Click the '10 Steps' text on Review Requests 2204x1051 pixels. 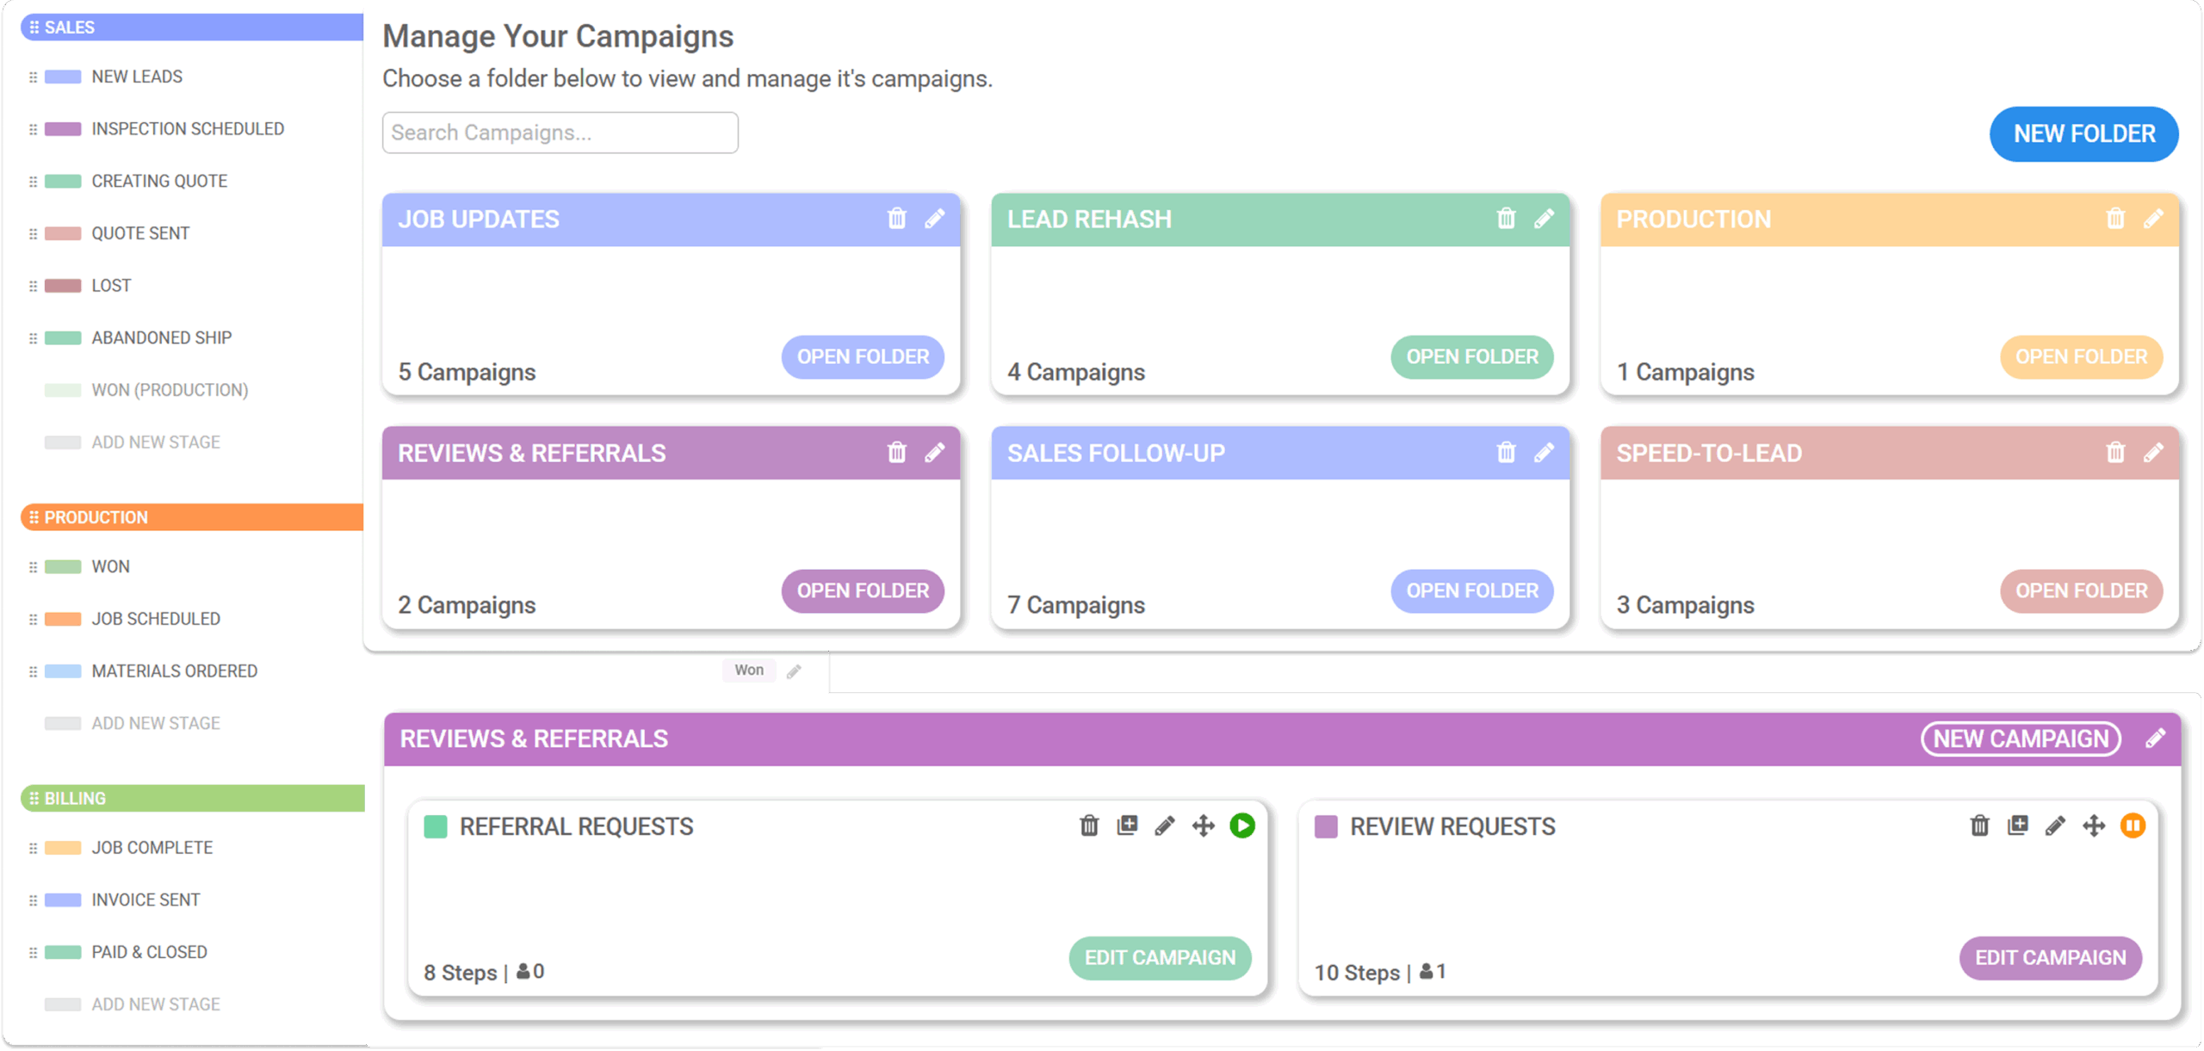[1356, 973]
